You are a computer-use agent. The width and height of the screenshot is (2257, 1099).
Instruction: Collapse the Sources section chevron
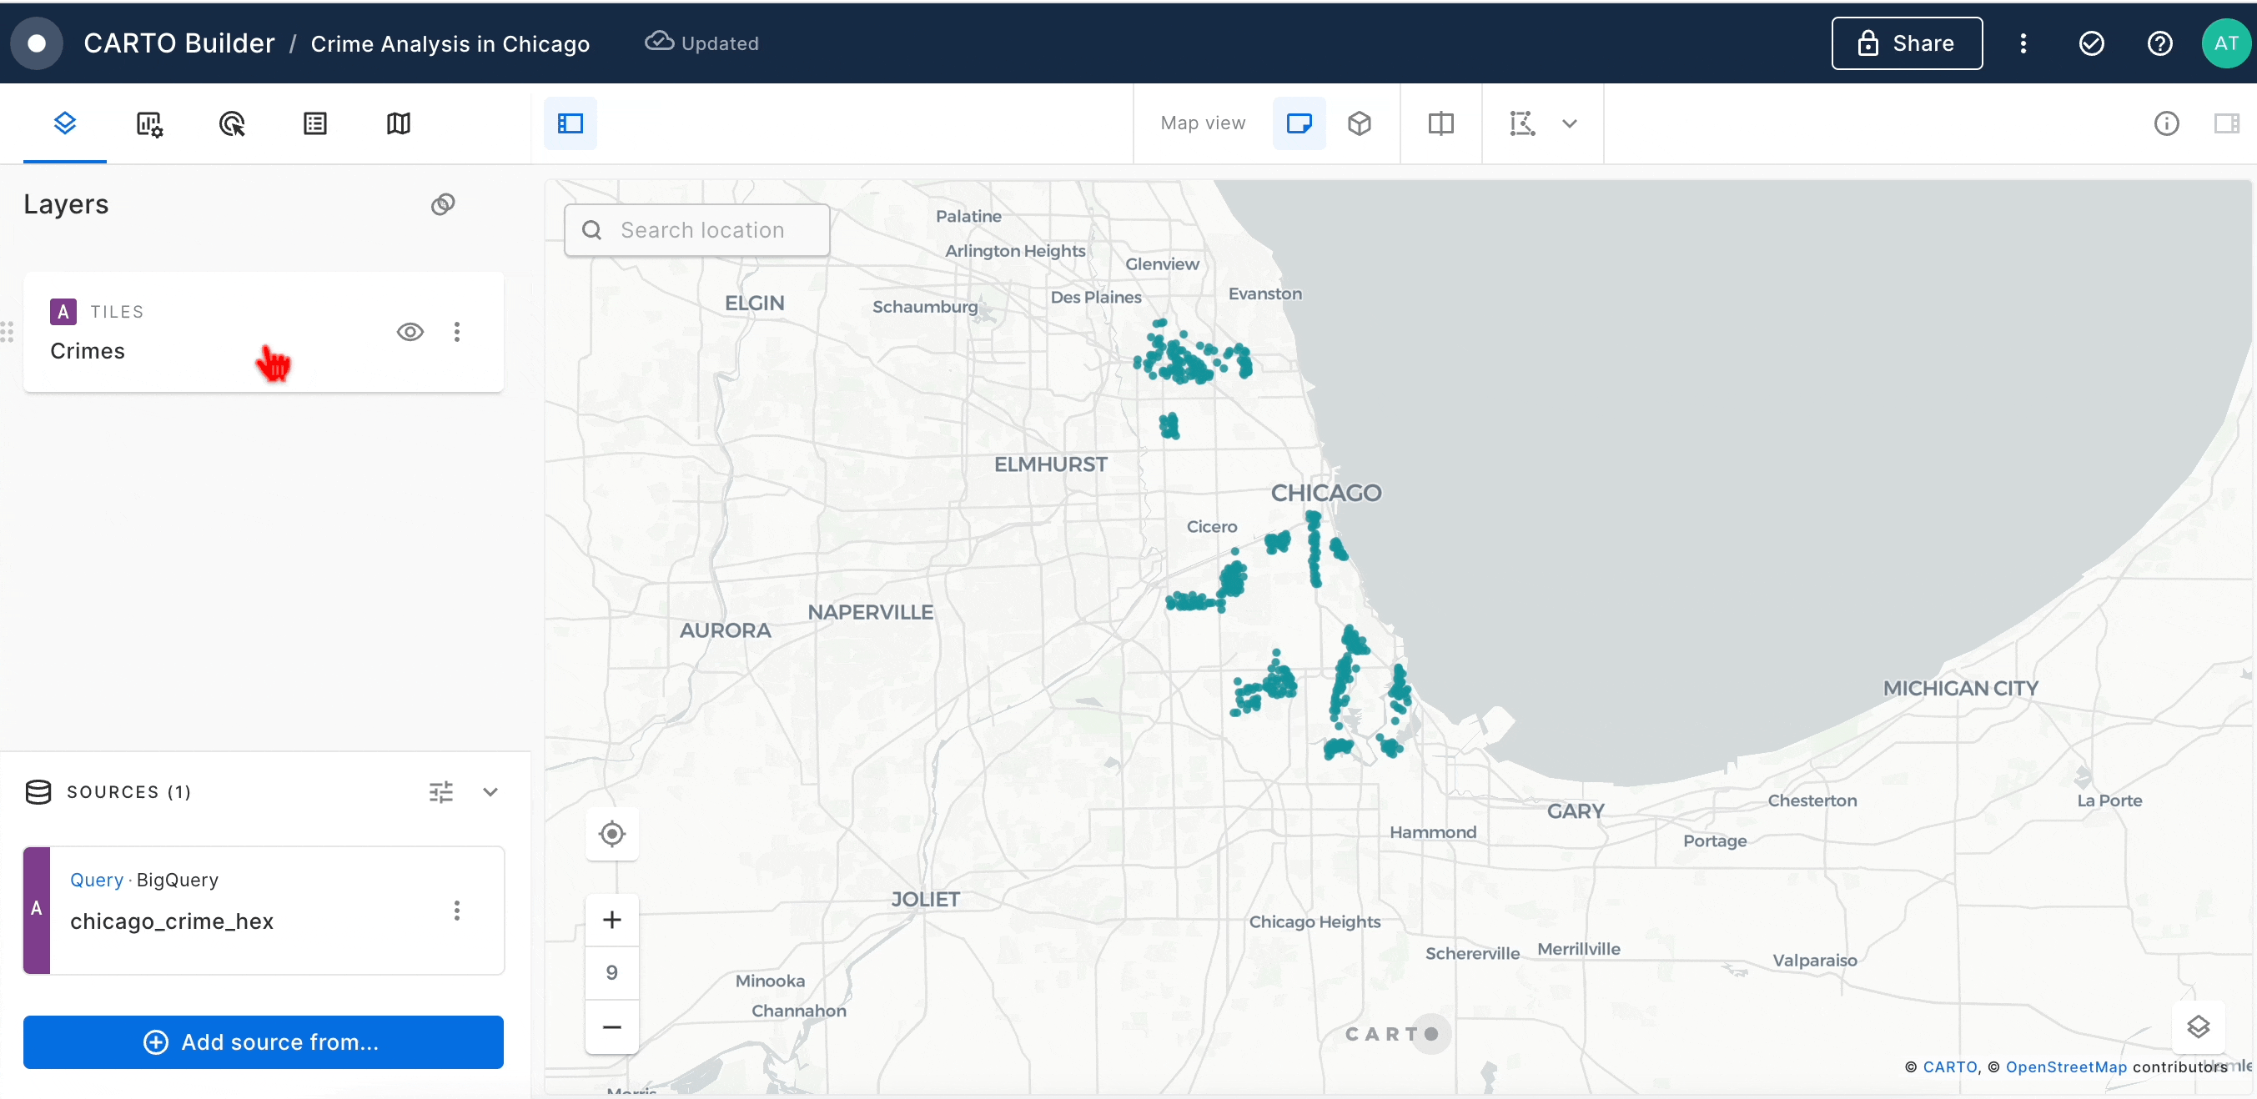click(490, 791)
